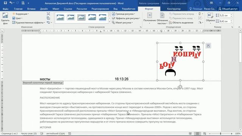Click the height field showing 5,21 см
Viewport: 242px width, 136px height.
pos(224,15)
